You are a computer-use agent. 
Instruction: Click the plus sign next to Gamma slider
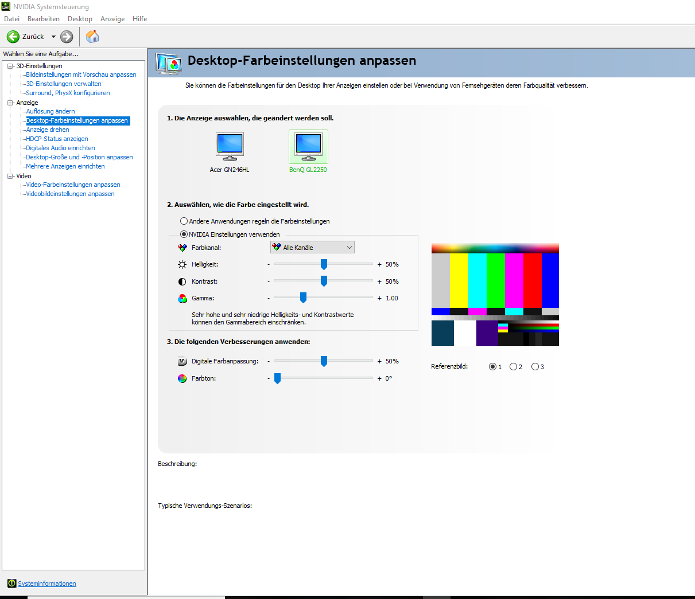click(379, 298)
